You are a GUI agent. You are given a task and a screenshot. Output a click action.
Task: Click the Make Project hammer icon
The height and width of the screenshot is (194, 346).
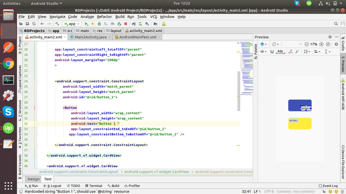point(57,24)
